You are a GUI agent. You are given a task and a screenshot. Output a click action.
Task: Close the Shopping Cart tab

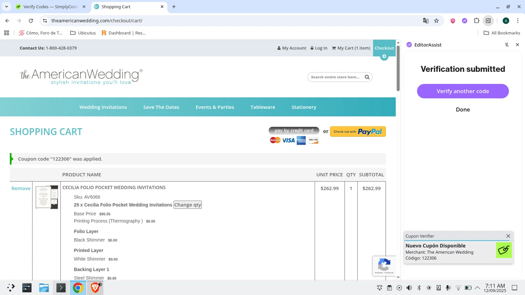click(162, 7)
